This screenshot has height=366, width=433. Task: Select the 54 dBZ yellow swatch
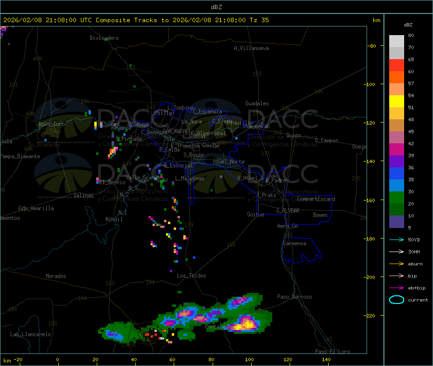396,101
